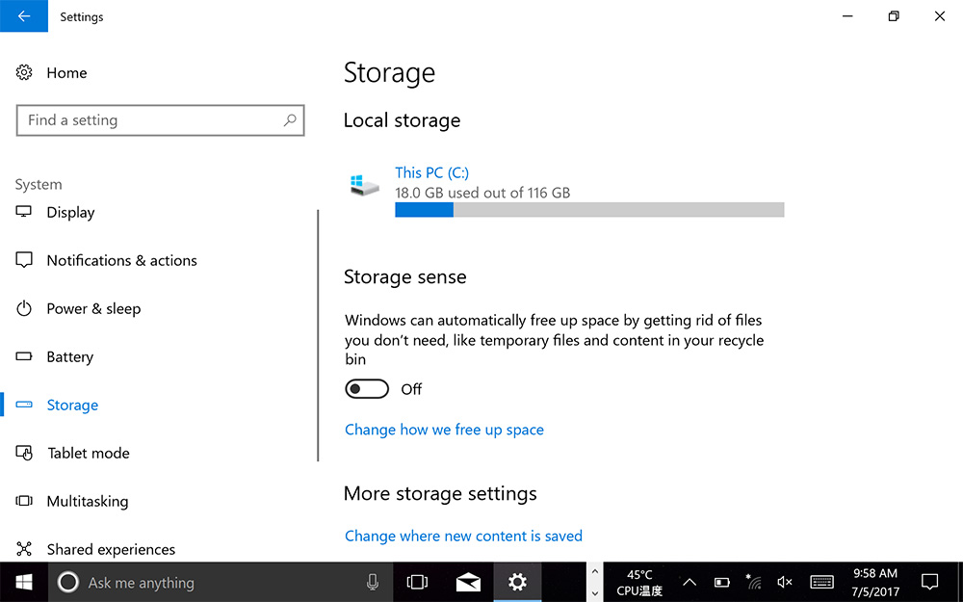Turn on the Storage sense toggle
Viewport: 963px width, 602px height.
click(x=367, y=389)
